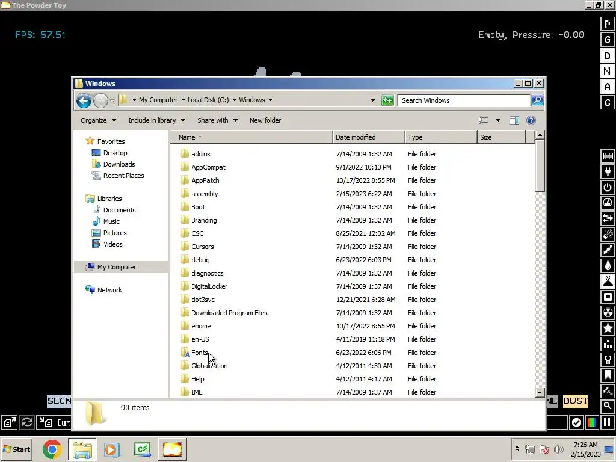Image resolution: width=616 pixels, height=462 pixels.
Task: Open the Windows Start button
Action: 16,449
